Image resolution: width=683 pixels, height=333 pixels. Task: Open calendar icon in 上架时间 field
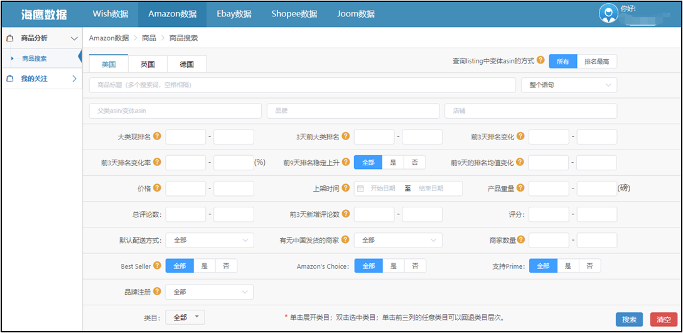(360, 188)
